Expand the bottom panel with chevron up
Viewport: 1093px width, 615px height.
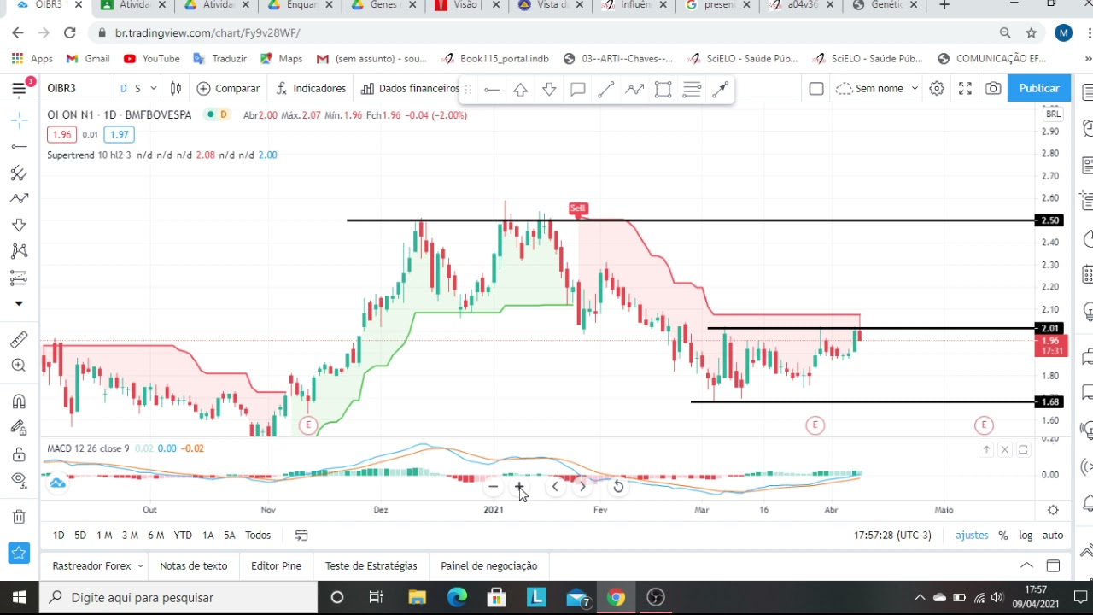(1026, 565)
